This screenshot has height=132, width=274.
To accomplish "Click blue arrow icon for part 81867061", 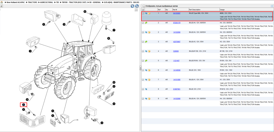I will [x=146, y=89].
